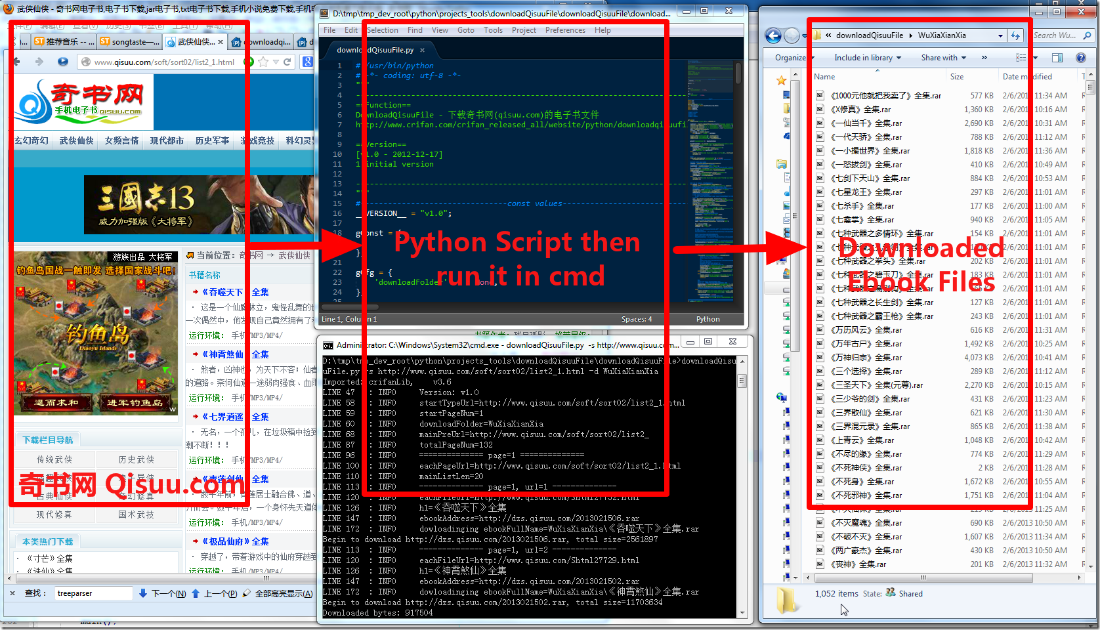Sort Explorer files by the Size column
Screen dimensions: 1100x630
tap(957, 77)
